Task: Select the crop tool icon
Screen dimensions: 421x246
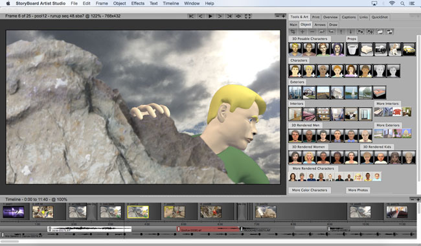Action: (x=293, y=32)
